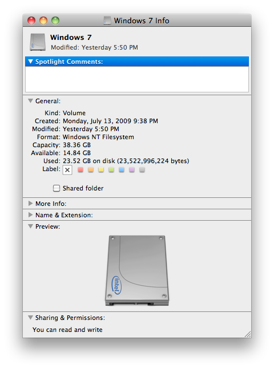This screenshot has height=369, width=274.
Task: Apply the yellow label color
Action: pyautogui.click(x=101, y=170)
